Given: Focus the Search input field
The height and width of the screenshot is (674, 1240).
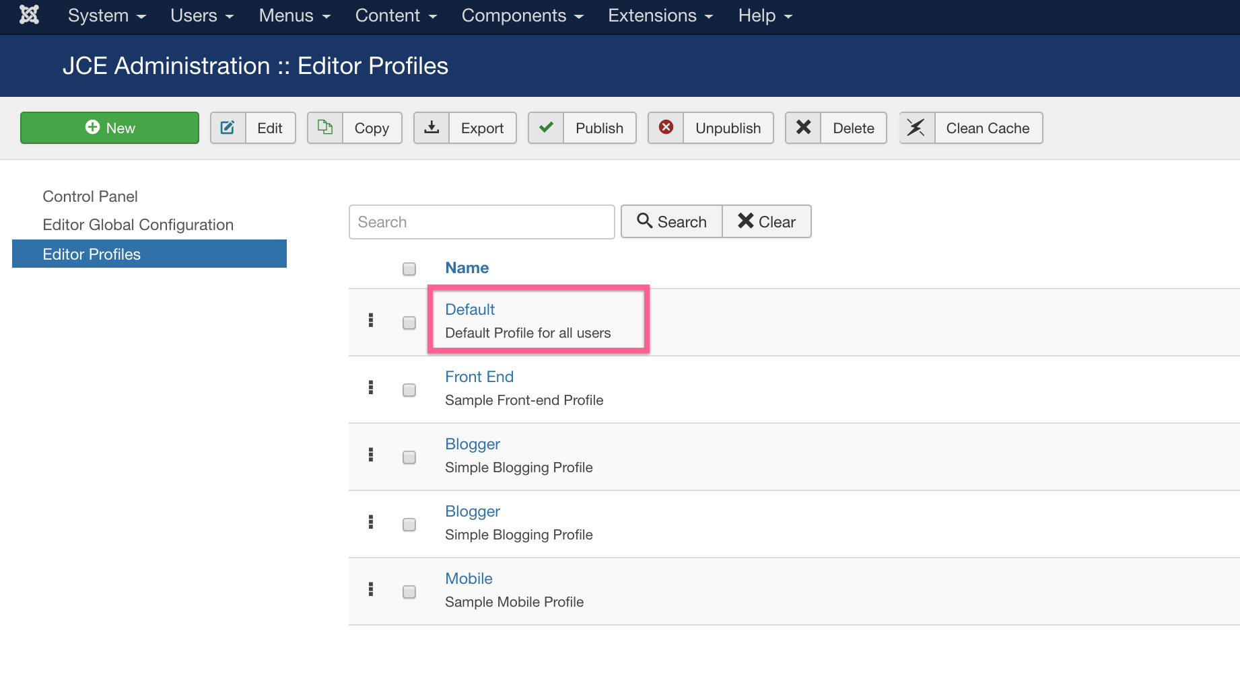Looking at the screenshot, I should (482, 222).
